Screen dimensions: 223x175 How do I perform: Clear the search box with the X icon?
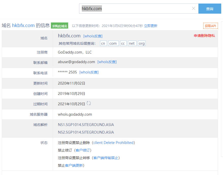pyautogui.click(x=194, y=9)
